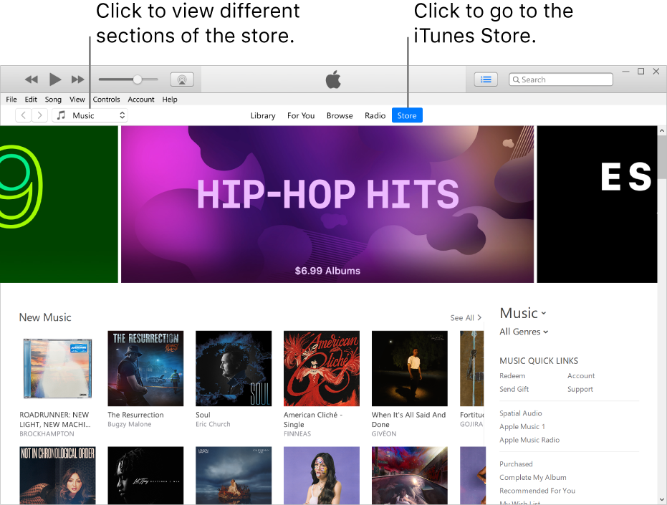Open the Edit menu

coord(31,99)
